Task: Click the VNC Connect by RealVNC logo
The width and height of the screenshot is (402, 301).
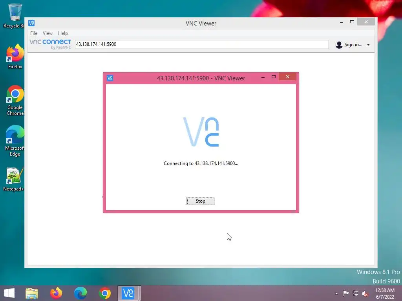Action: pos(50,44)
